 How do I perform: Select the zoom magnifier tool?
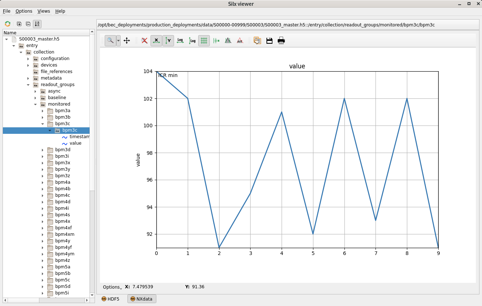[110, 41]
